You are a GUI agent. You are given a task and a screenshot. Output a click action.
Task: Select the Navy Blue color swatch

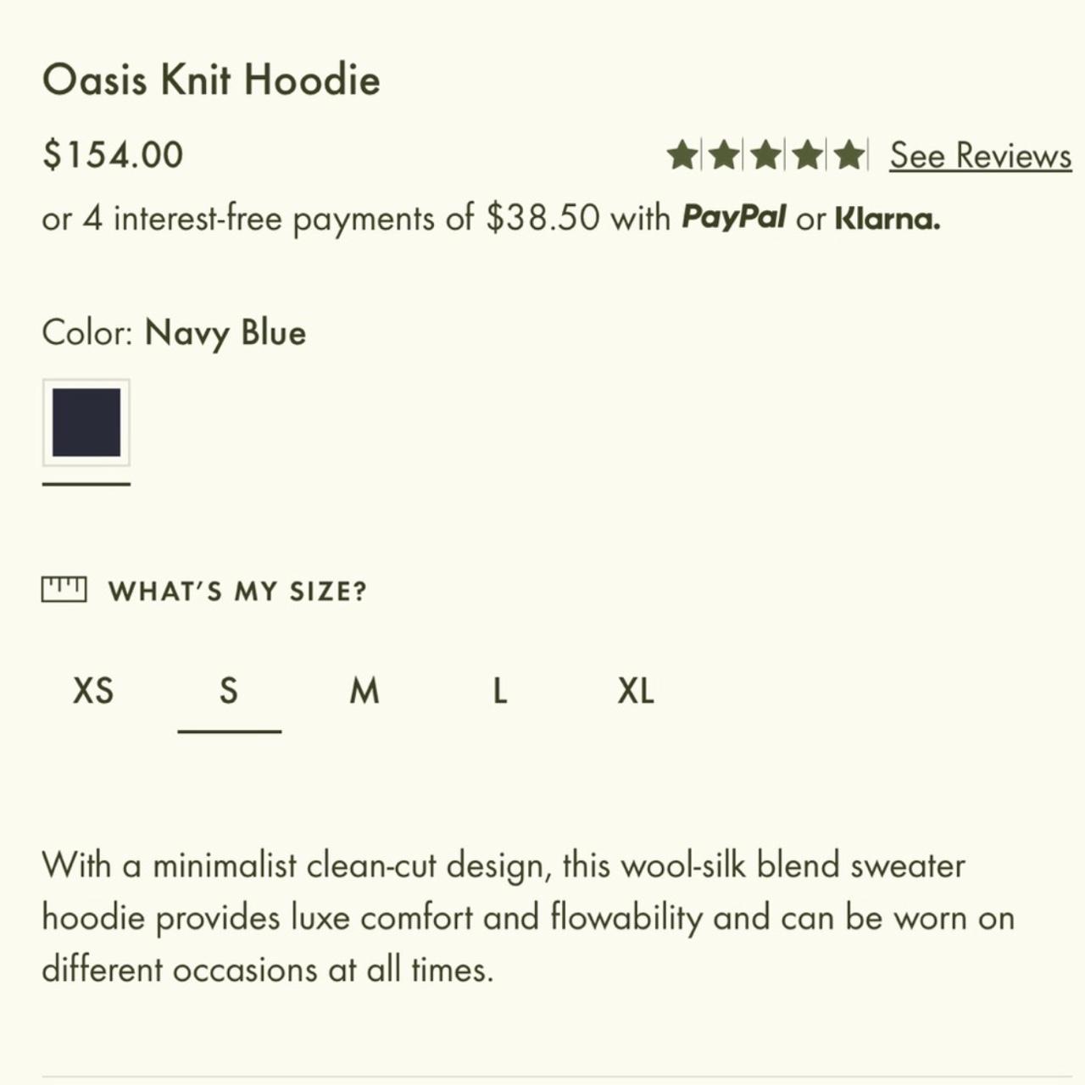[86, 422]
